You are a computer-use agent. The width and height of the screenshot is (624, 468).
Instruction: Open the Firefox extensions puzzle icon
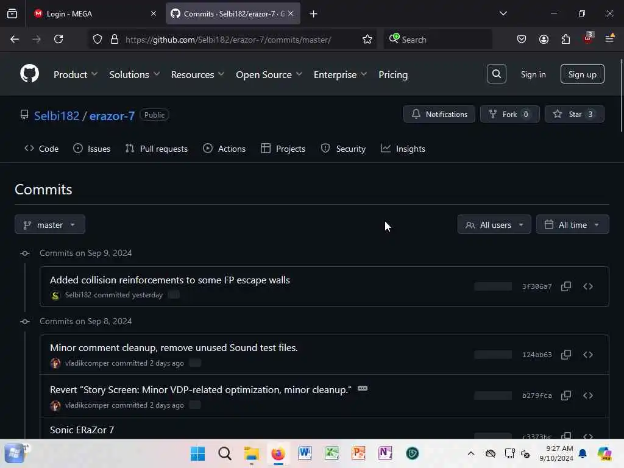(565, 39)
